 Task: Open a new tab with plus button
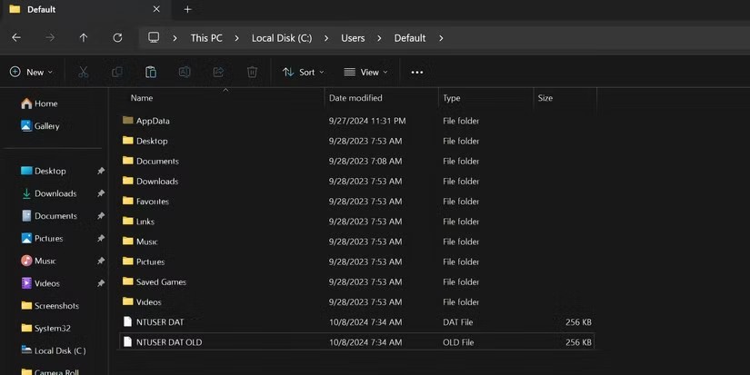pyautogui.click(x=187, y=10)
